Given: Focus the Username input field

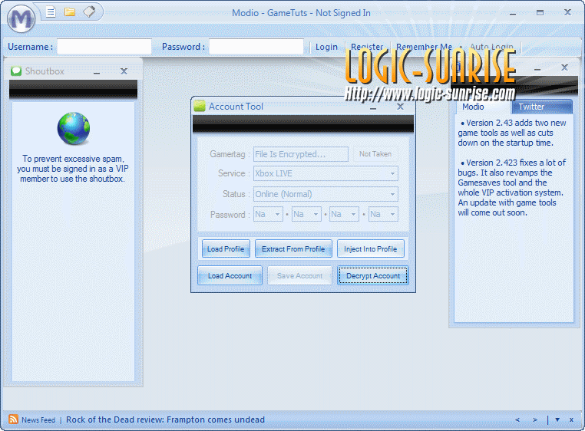Looking at the screenshot, I should coord(104,47).
